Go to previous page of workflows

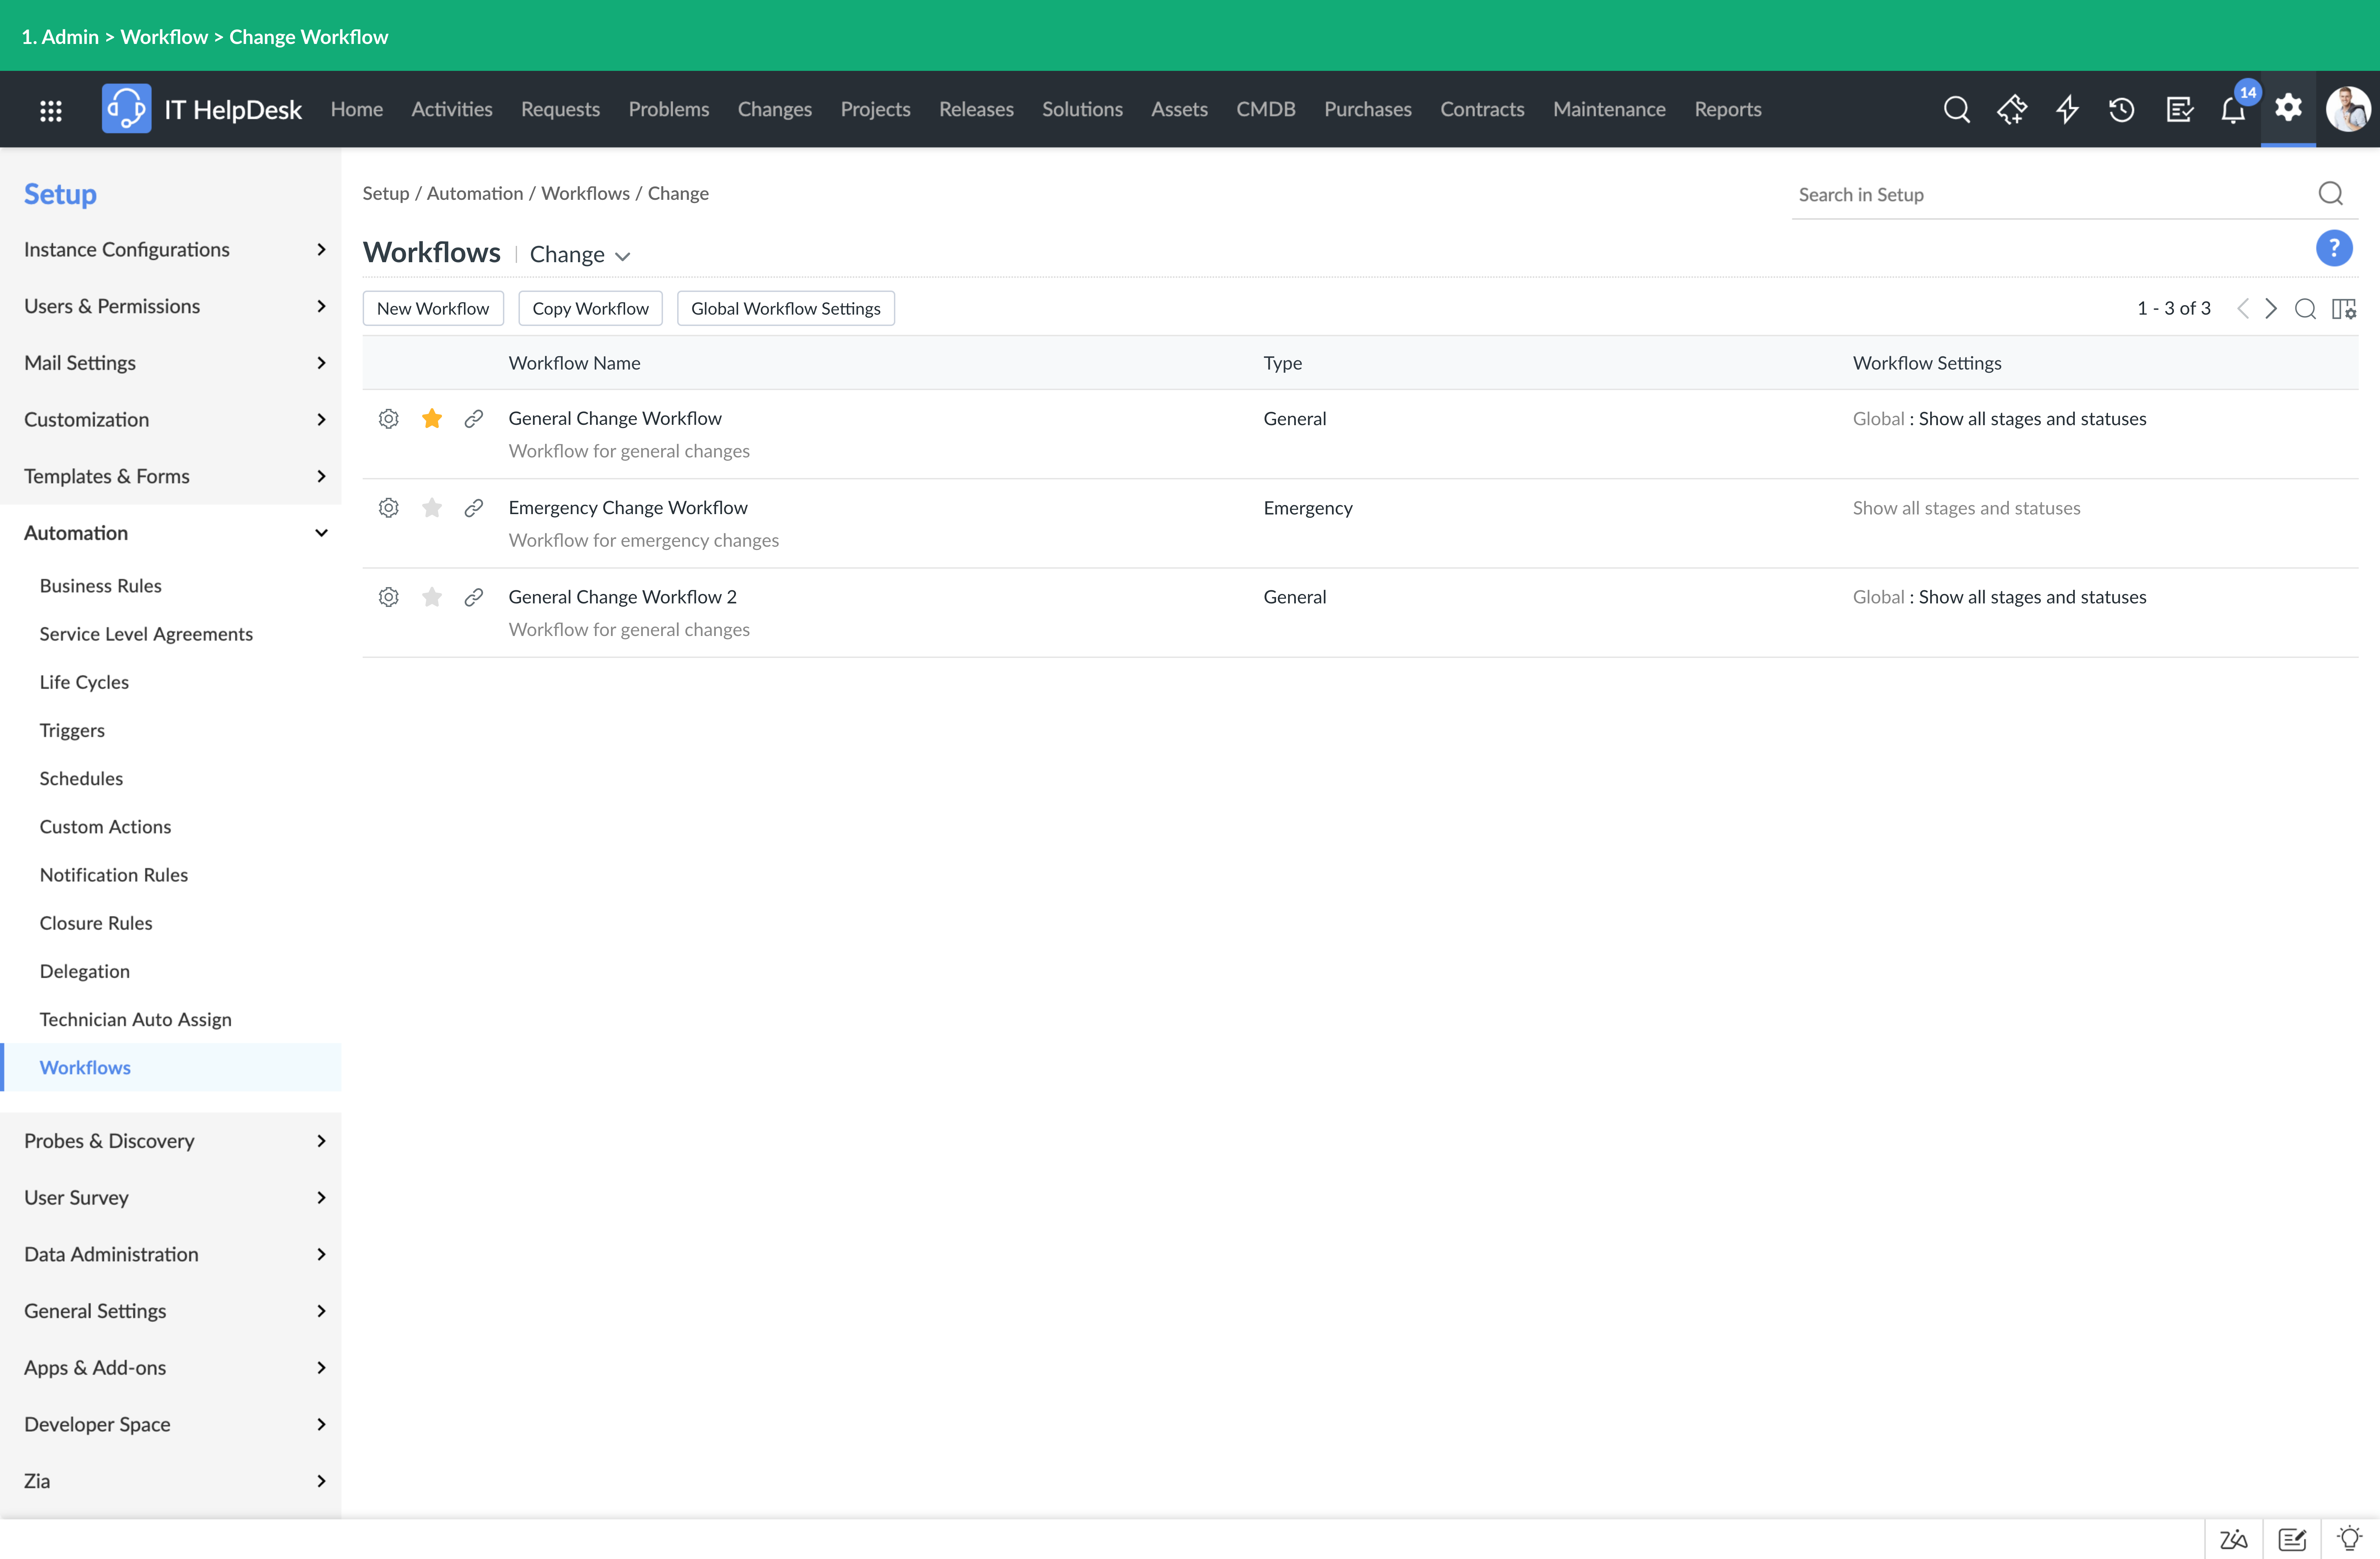tap(2243, 309)
